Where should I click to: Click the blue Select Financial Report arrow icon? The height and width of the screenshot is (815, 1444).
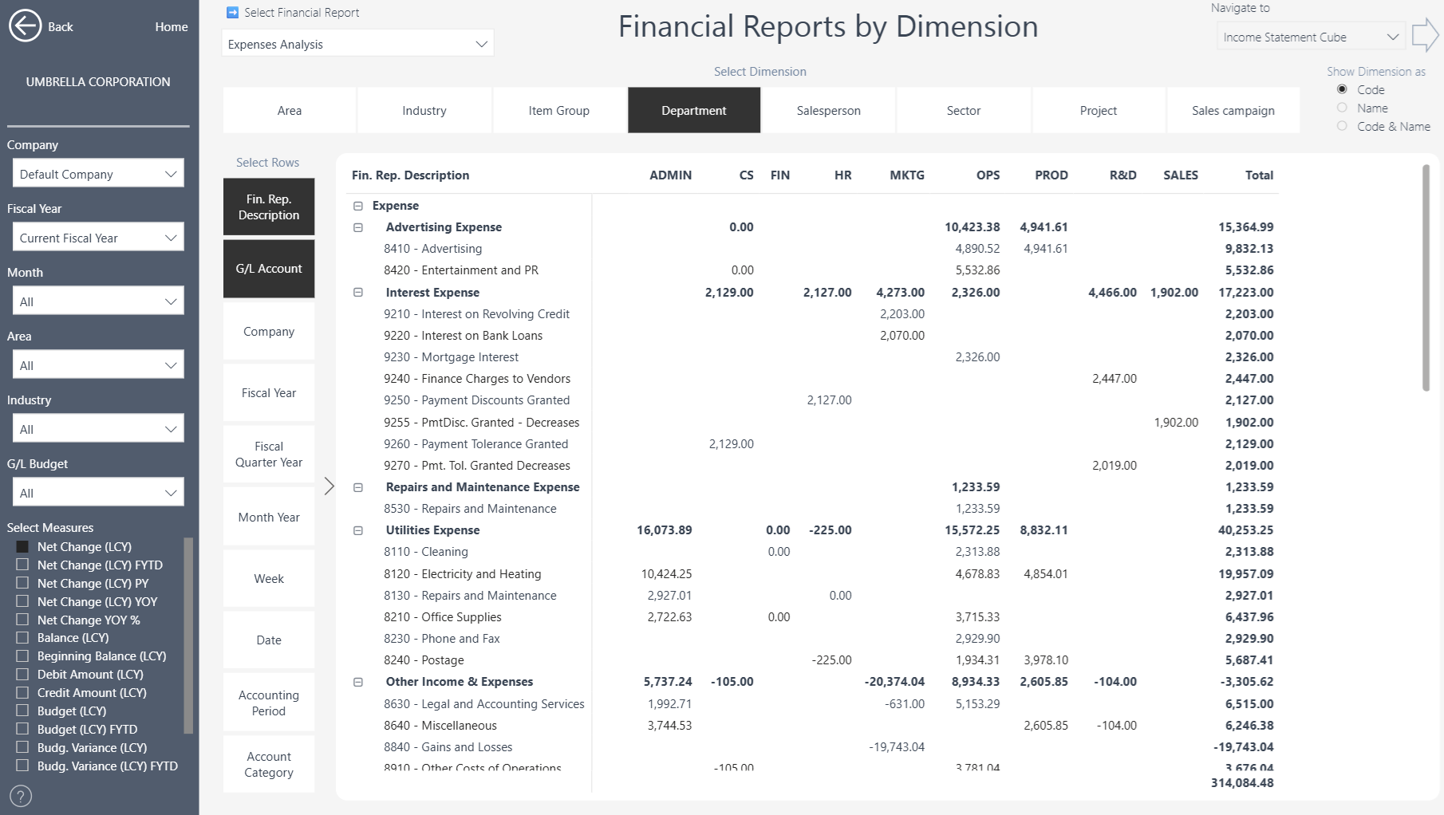232,12
